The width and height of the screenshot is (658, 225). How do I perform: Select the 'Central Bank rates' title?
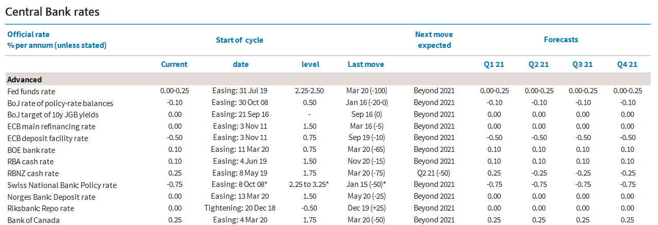coord(52,12)
